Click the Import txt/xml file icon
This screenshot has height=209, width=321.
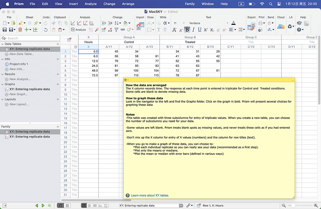point(140,26)
